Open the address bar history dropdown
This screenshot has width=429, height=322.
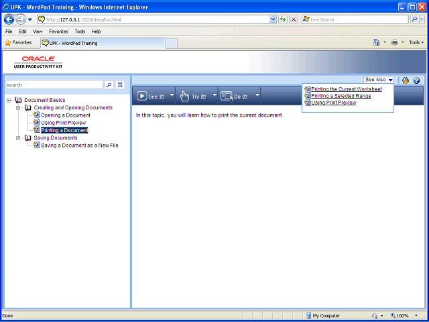273,19
